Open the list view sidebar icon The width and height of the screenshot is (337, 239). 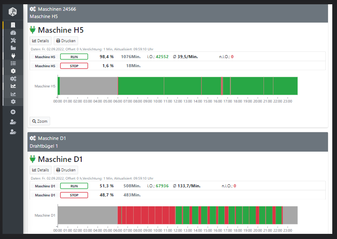click(x=13, y=63)
